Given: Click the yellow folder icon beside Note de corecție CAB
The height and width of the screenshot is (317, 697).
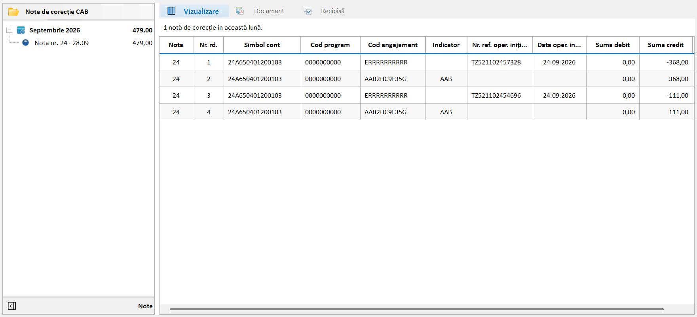Looking at the screenshot, I should (13, 11).
